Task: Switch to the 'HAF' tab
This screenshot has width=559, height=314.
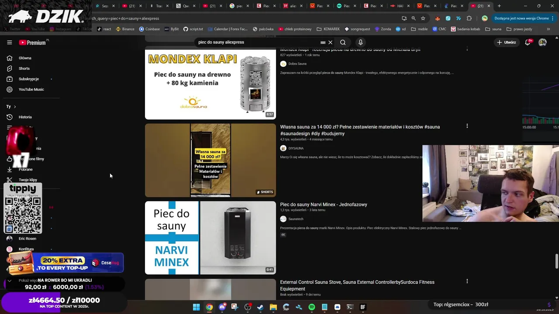Action: [397, 6]
